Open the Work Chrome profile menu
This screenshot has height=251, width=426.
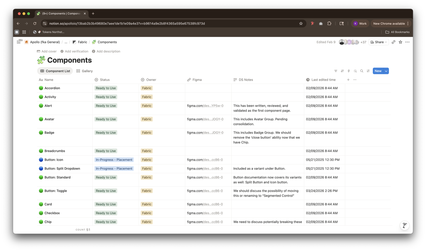point(360,23)
